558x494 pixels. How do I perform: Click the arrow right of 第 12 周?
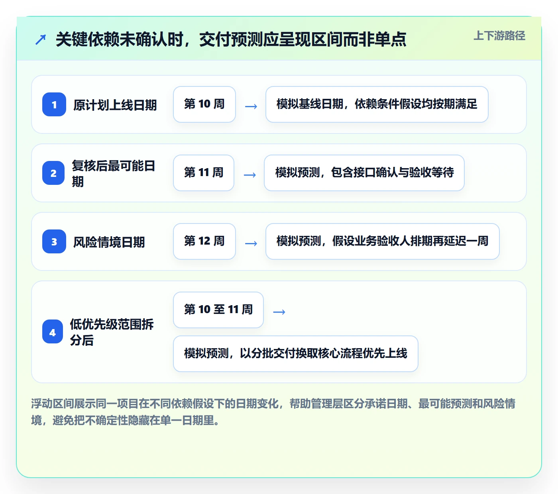coord(251,243)
